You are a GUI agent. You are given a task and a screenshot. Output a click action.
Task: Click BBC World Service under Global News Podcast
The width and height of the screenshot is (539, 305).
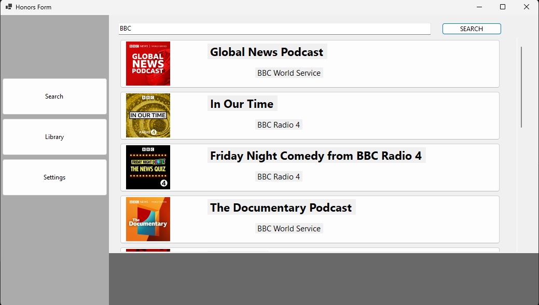289,73
